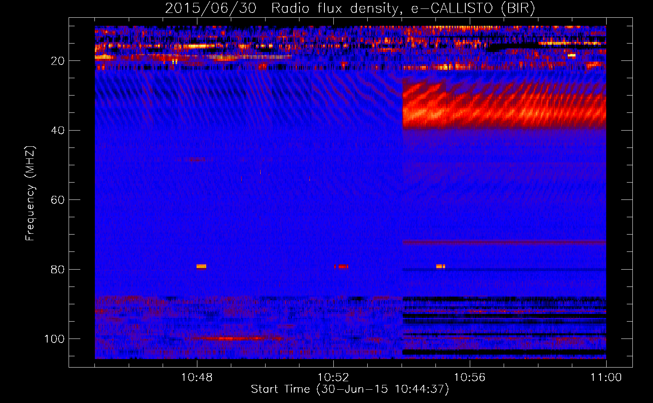This screenshot has width=653, height=403.
Task: Click the 60 MHz frequency tick label
Action: [58, 200]
